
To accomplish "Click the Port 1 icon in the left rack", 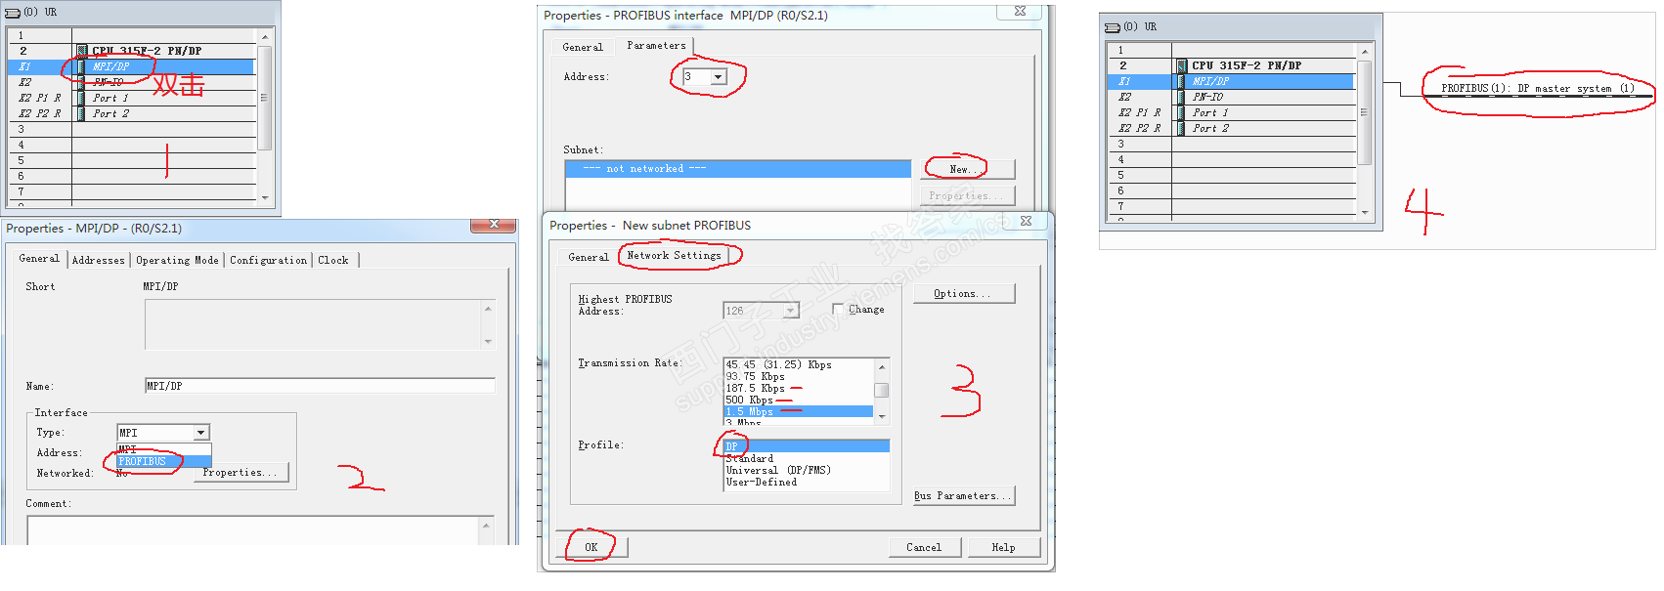I will (x=82, y=98).
